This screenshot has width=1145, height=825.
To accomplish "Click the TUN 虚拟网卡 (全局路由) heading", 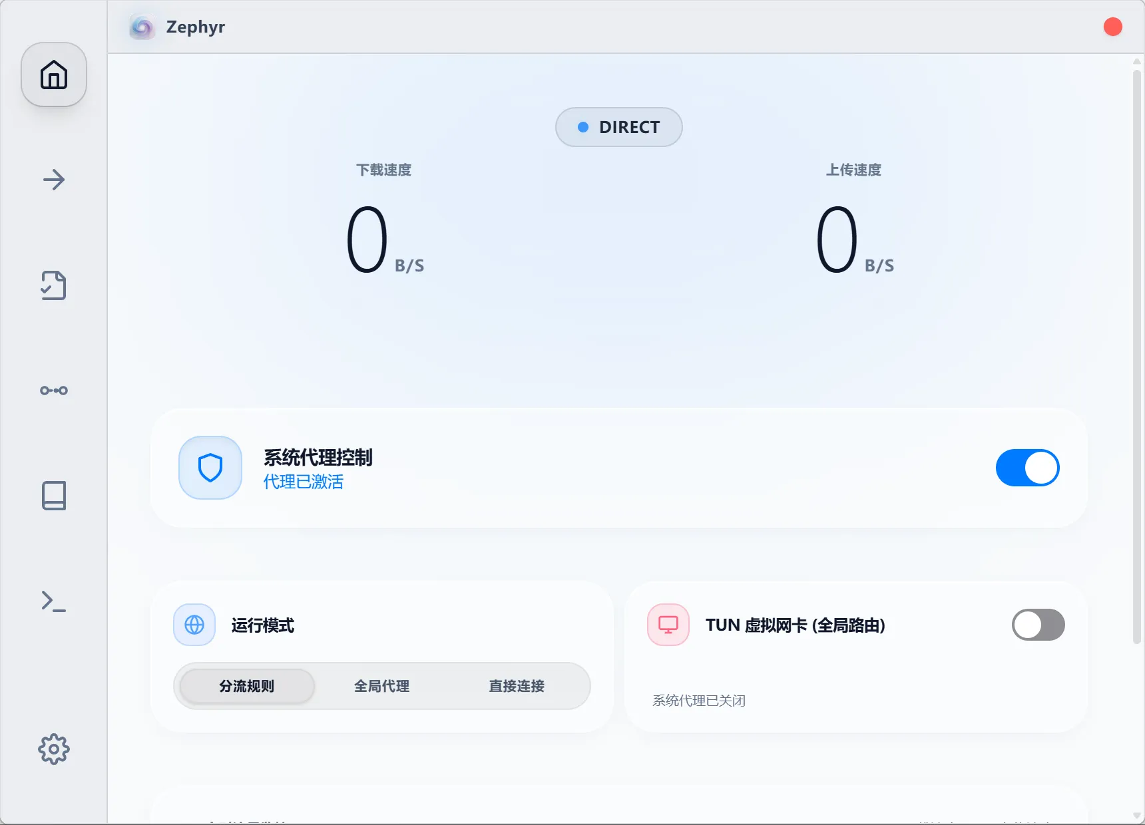I will (x=796, y=625).
